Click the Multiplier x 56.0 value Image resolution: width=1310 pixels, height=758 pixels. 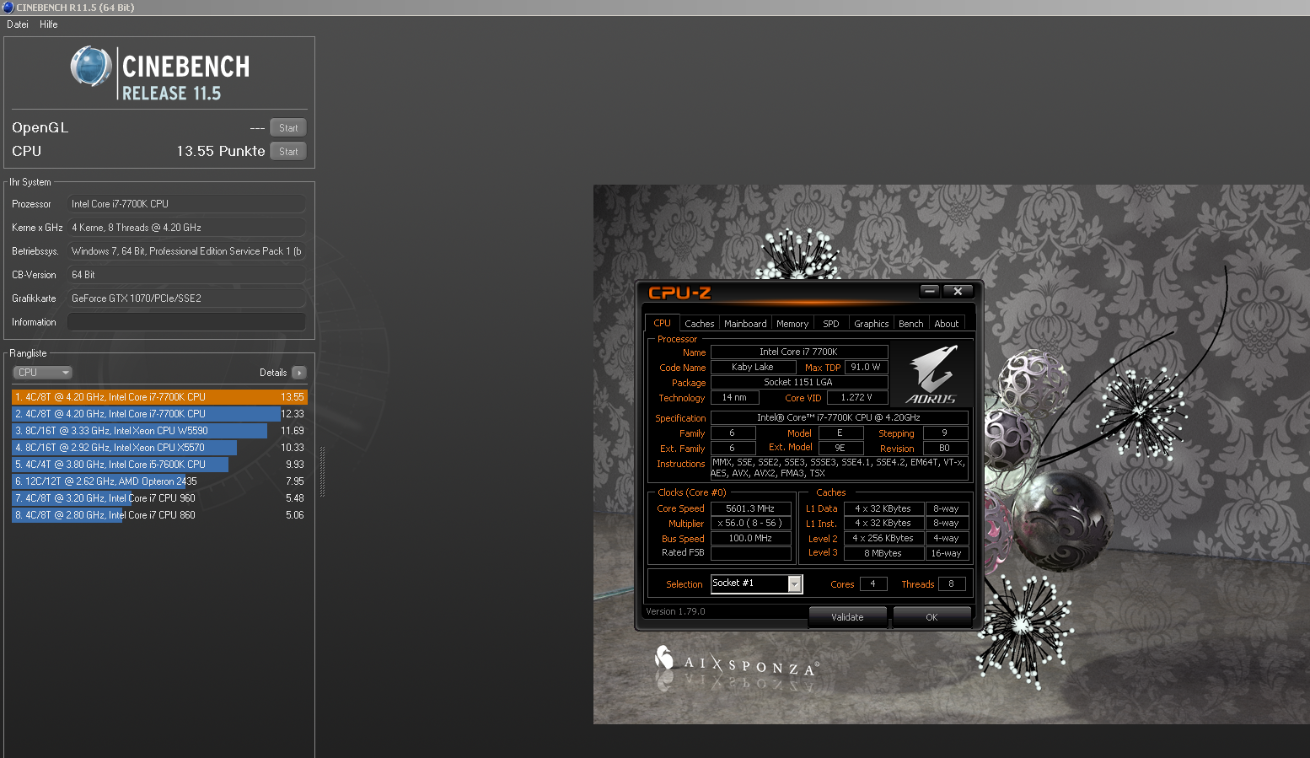click(750, 523)
